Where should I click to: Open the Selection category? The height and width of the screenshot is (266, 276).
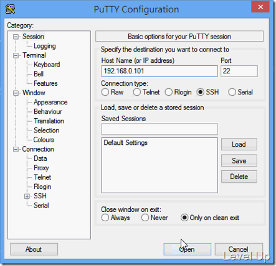pyautogui.click(x=47, y=131)
